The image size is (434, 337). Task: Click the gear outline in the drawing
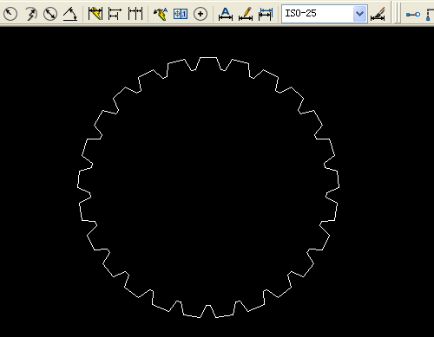(x=208, y=187)
